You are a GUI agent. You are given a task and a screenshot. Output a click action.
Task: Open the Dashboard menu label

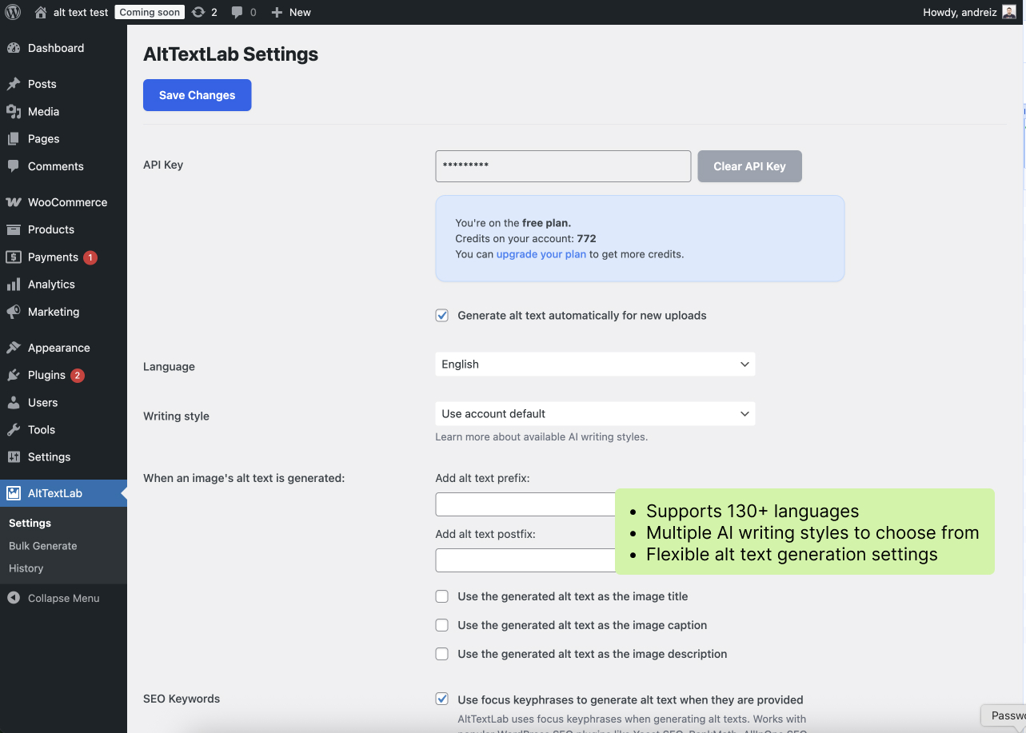pos(56,48)
